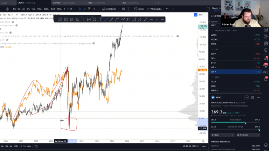Select the vertical line drawing tool
269x151 pixels.
pyautogui.click(x=157, y=20)
